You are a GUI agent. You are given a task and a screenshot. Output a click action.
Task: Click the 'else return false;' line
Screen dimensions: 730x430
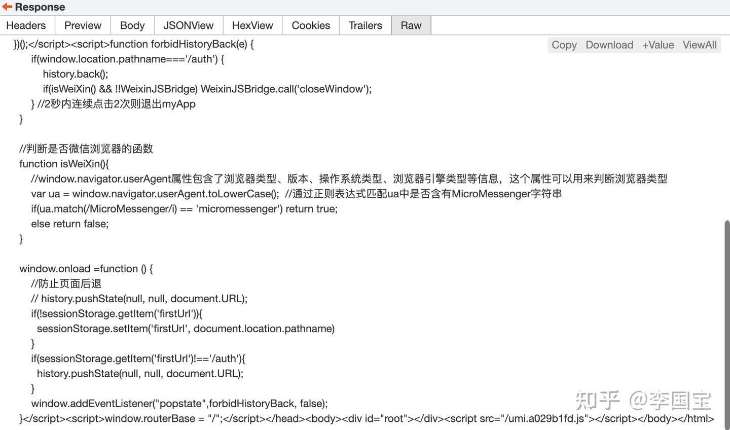(70, 224)
